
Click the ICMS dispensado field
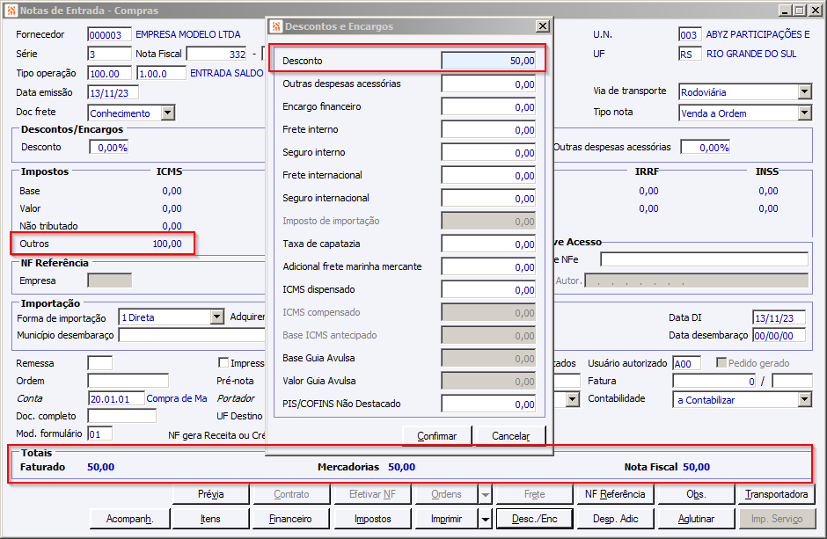point(489,290)
